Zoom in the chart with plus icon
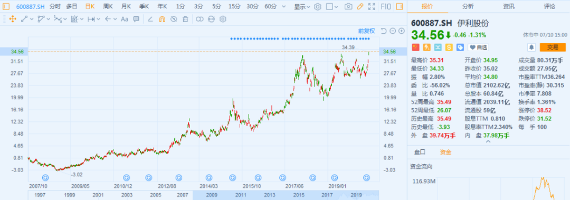This screenshot has width=570, height=200. 401,31
